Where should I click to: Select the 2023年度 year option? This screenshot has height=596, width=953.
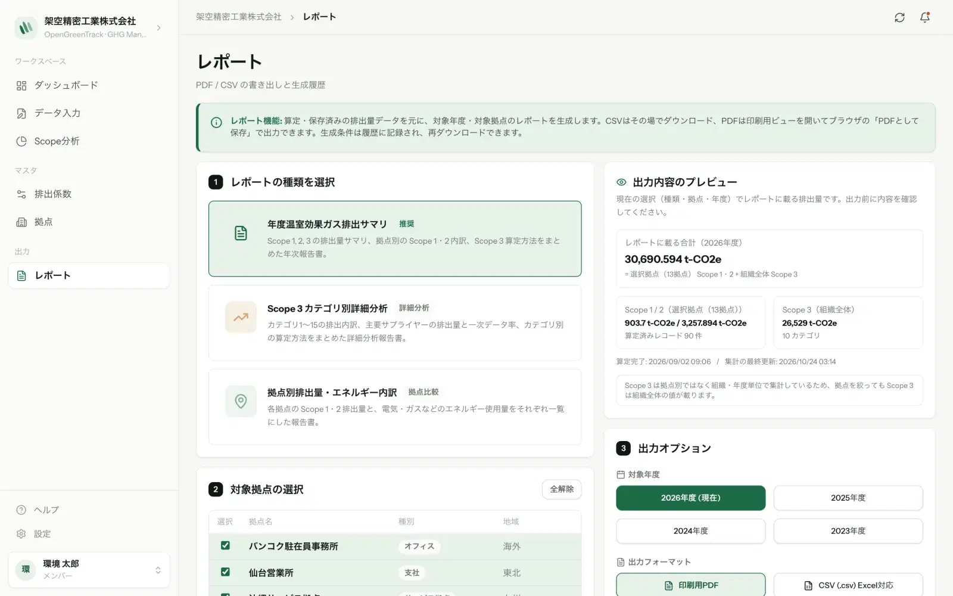tap(848, 531)
